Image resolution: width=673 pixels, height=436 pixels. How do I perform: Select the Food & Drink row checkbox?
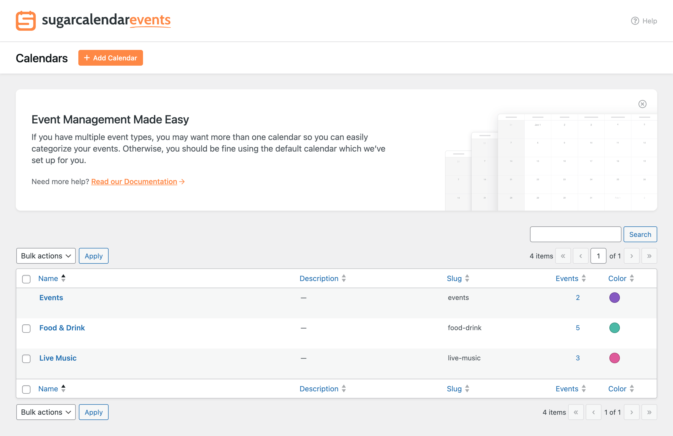coord(26,328)
